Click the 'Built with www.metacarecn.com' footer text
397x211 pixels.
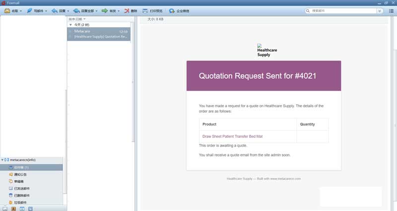point(279,179)
